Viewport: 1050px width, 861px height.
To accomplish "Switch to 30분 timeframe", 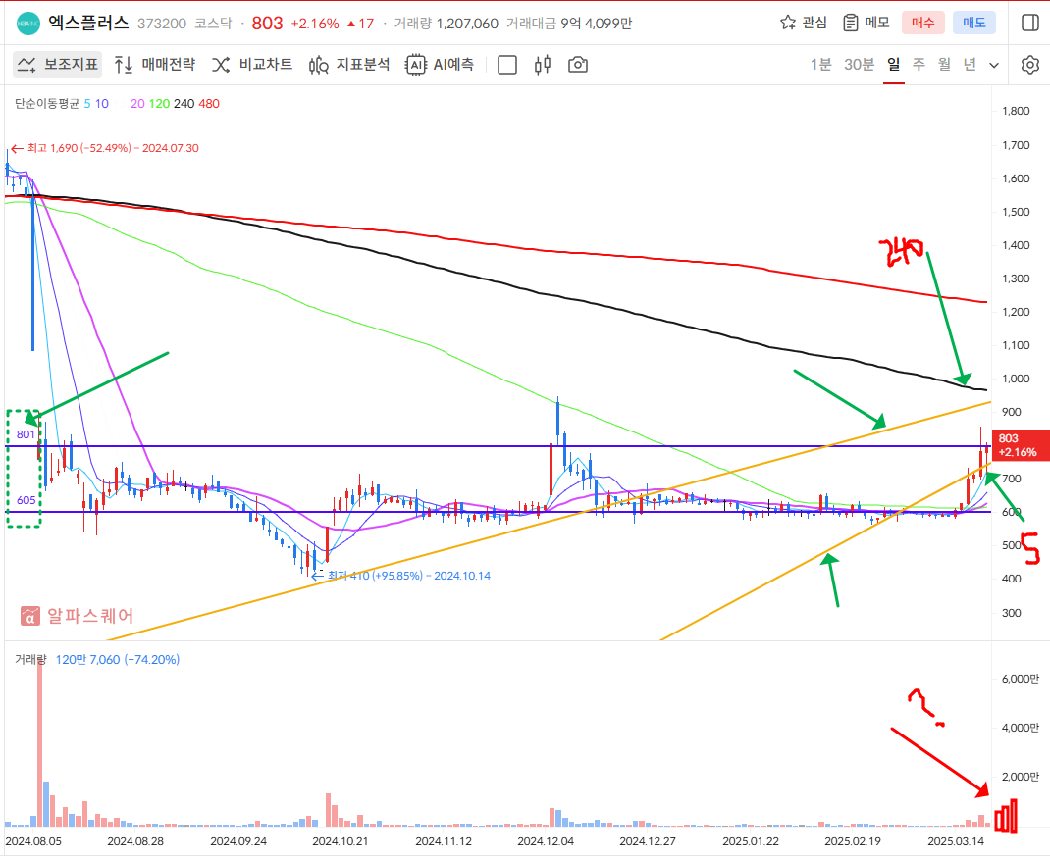I will 860,64.
